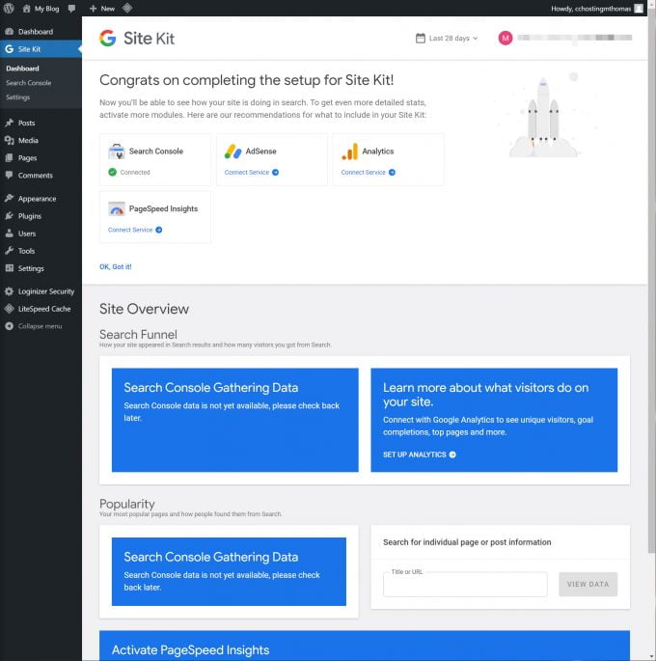Click the Site Kit diamond icon in admin bar
Viewport: 656px width, 661px height.
coord(127,8)
